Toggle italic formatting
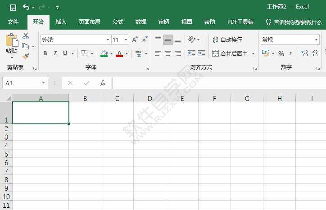 click(x=55, y=53)
